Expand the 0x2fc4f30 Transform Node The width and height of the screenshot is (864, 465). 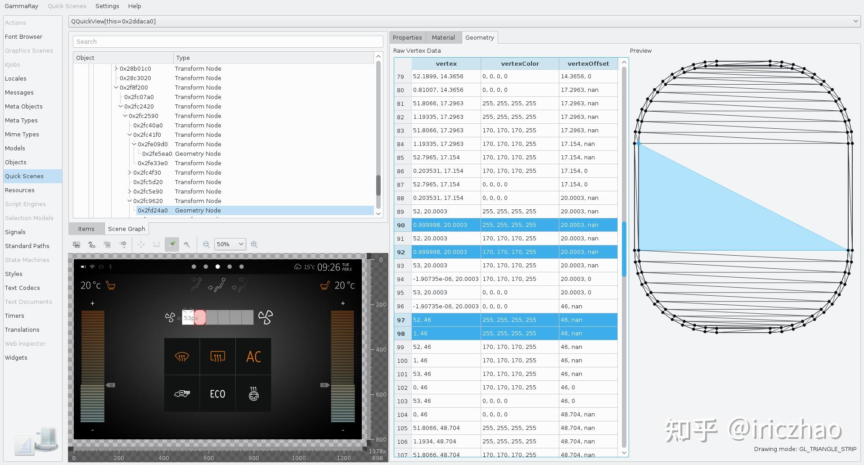click(x=130, y=172)
